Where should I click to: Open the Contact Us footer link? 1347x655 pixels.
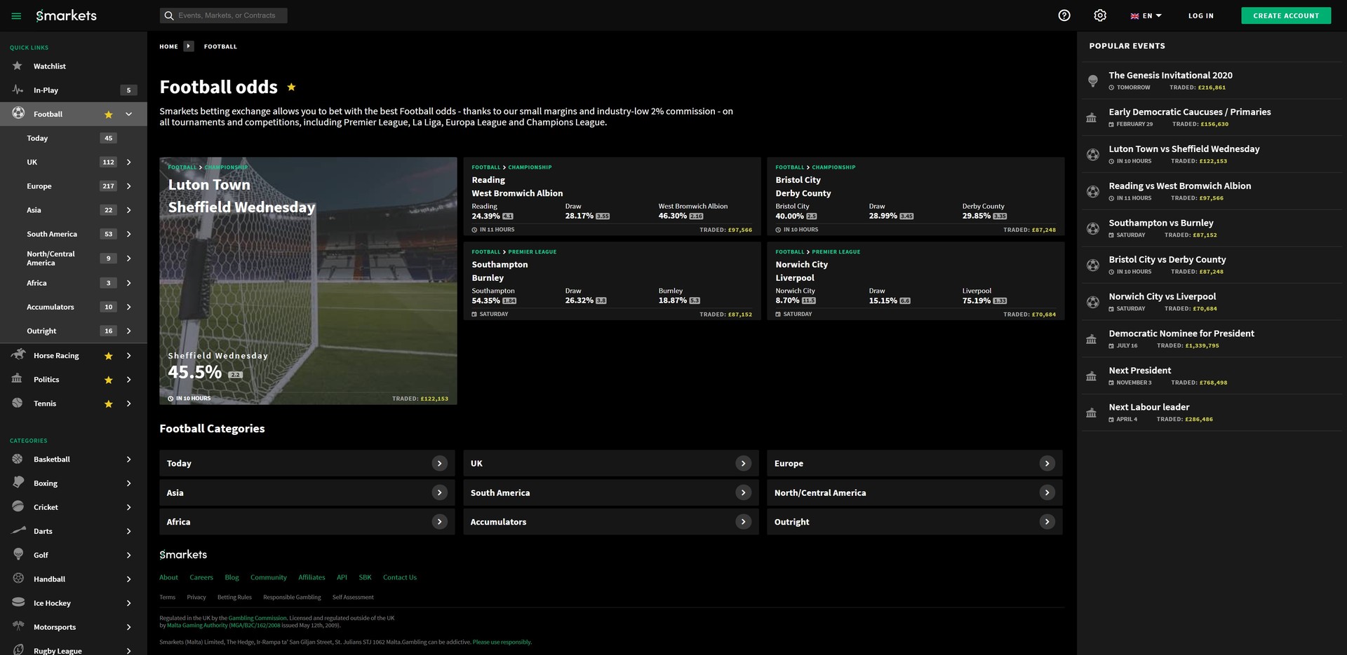tap(400, 577)
